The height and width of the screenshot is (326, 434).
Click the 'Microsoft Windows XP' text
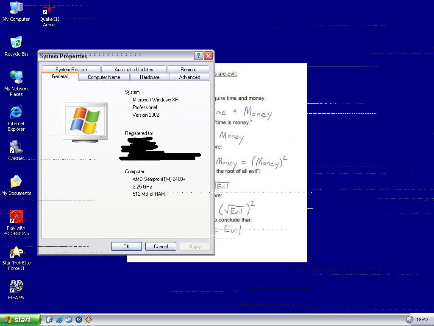[155, 99]
